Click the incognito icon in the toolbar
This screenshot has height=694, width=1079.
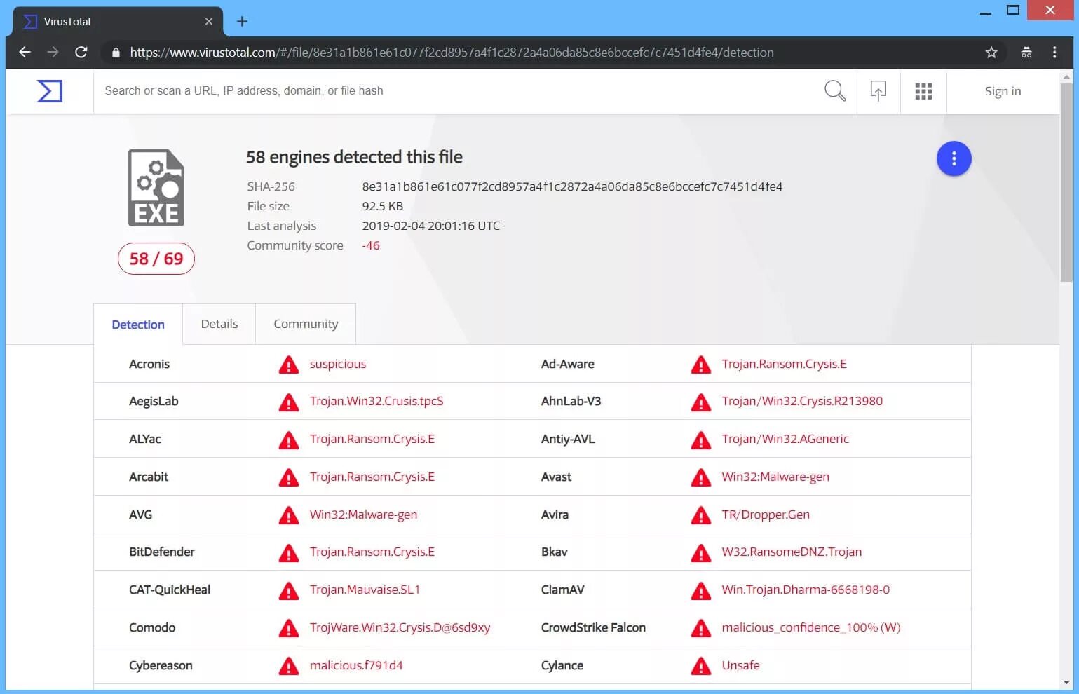tap(1026, 53)
